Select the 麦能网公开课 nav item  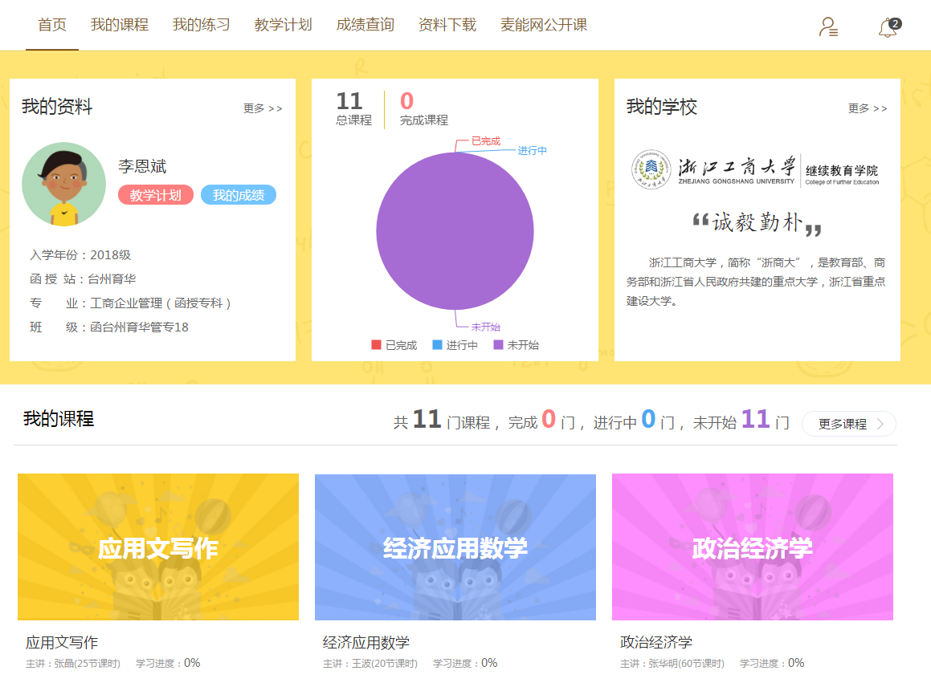pyautogui.click(x=544, y=25)
